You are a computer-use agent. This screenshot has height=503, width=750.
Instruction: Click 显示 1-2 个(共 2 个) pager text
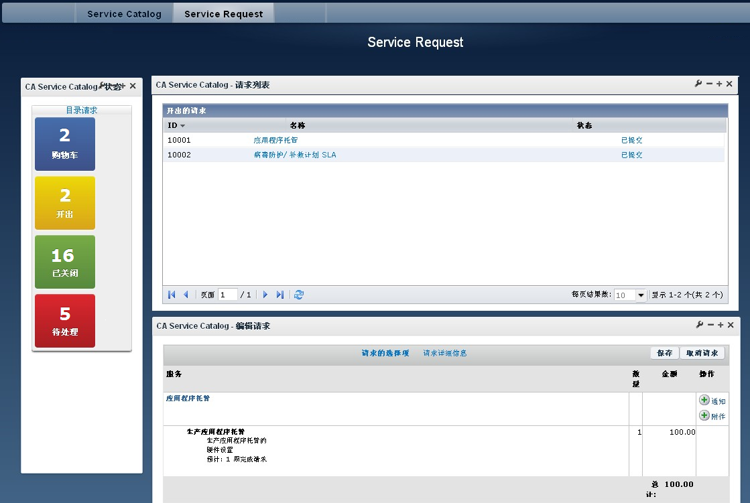tap(688, 295)
